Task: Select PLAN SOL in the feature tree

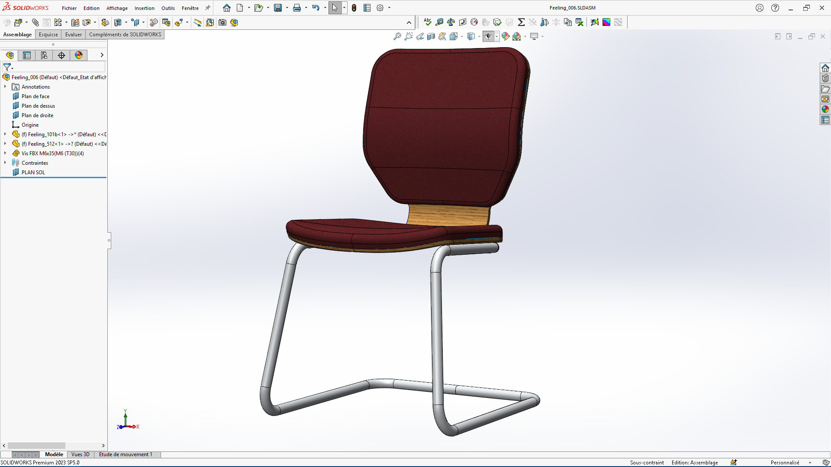Action: [x=33, y=173]
